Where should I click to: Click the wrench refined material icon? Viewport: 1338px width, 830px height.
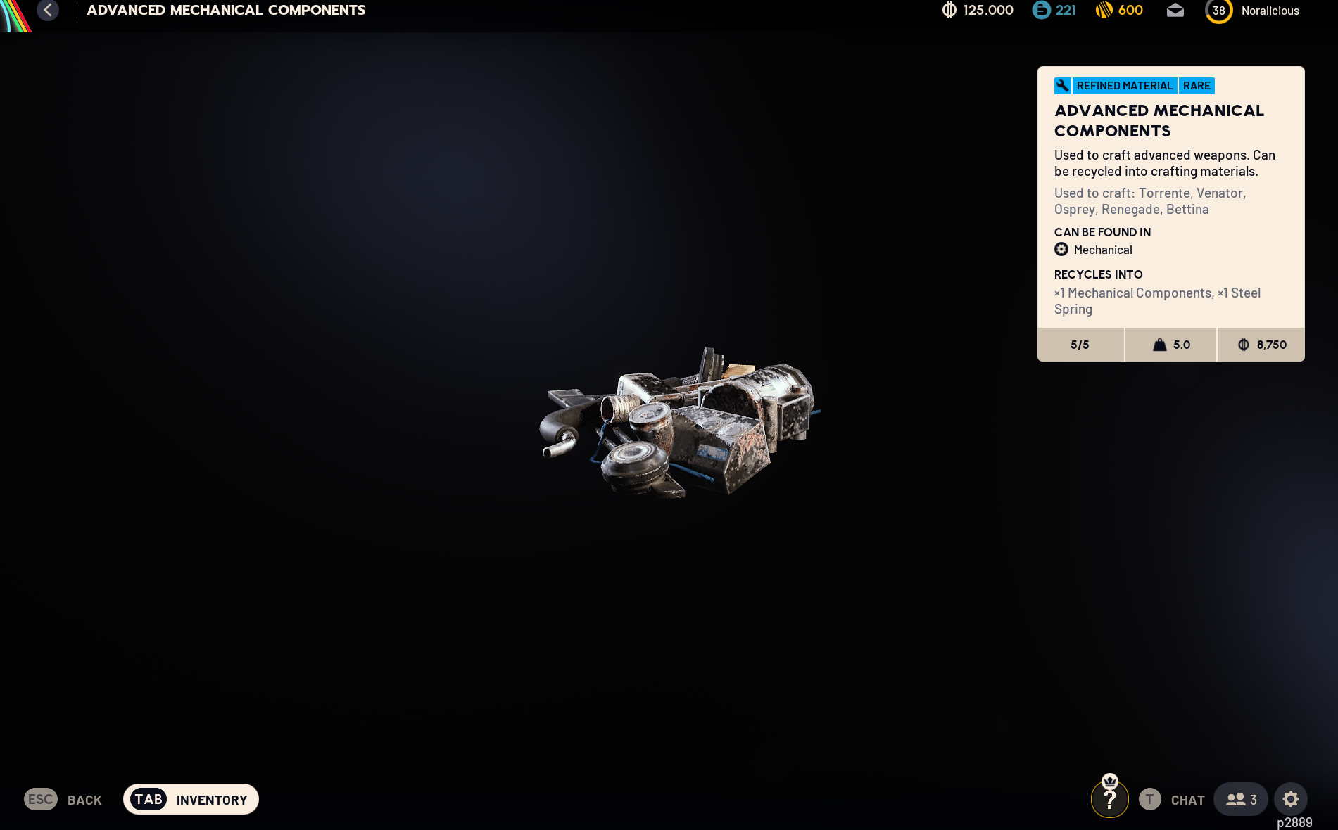coord(1062,86)
